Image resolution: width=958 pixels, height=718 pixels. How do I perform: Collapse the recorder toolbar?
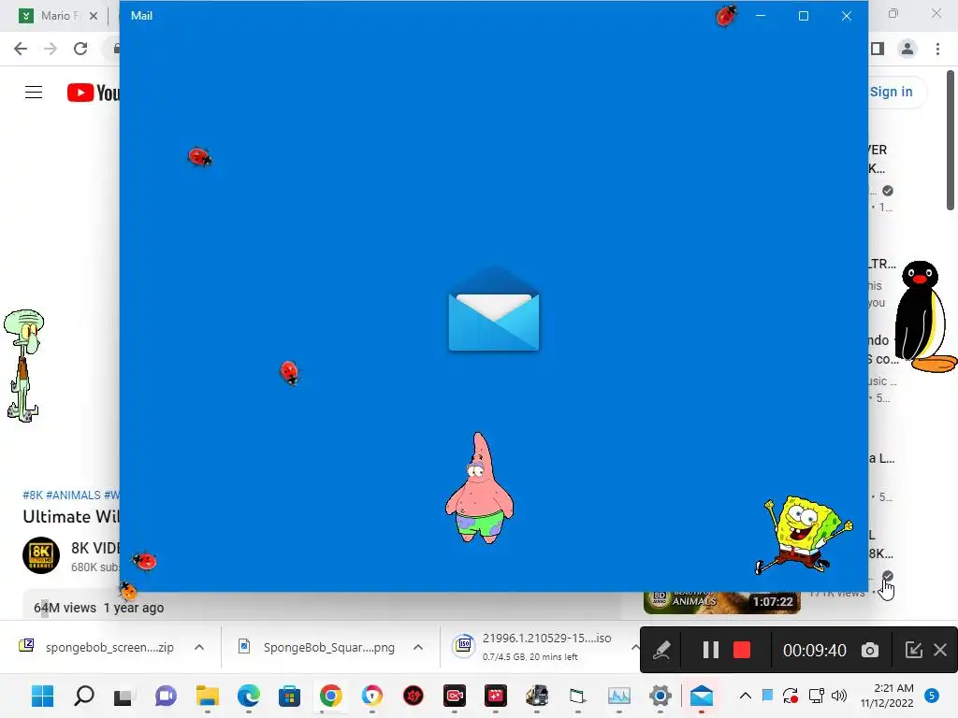pos(913,650)
